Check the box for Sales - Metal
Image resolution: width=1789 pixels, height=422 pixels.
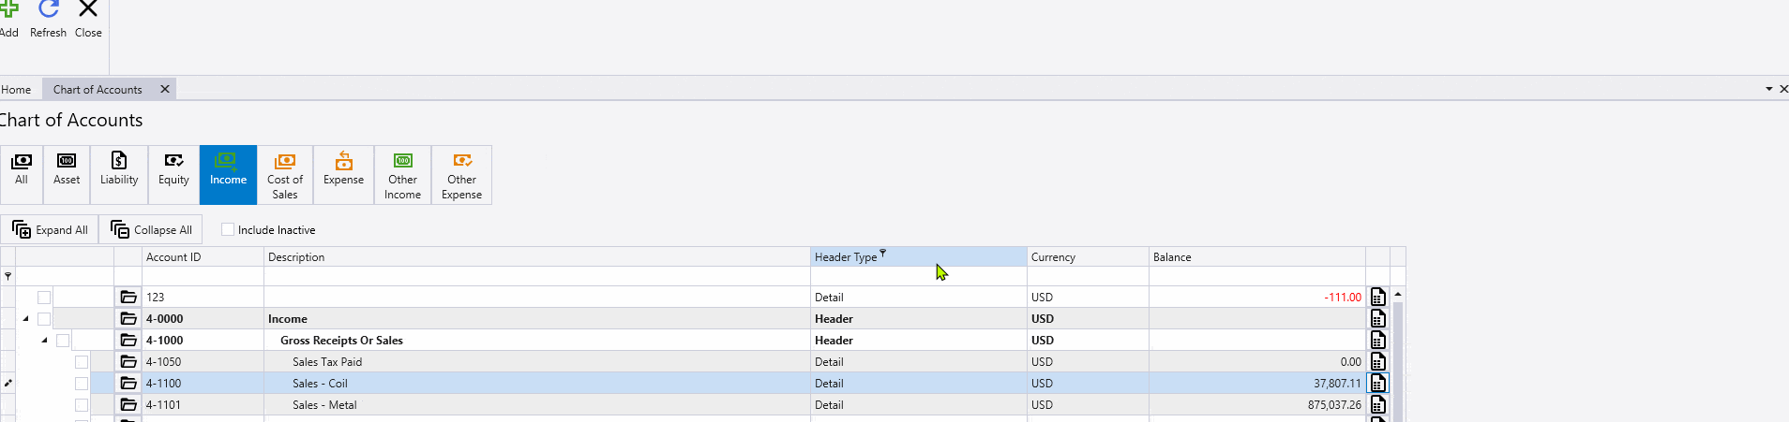click(x=82, y=405)
